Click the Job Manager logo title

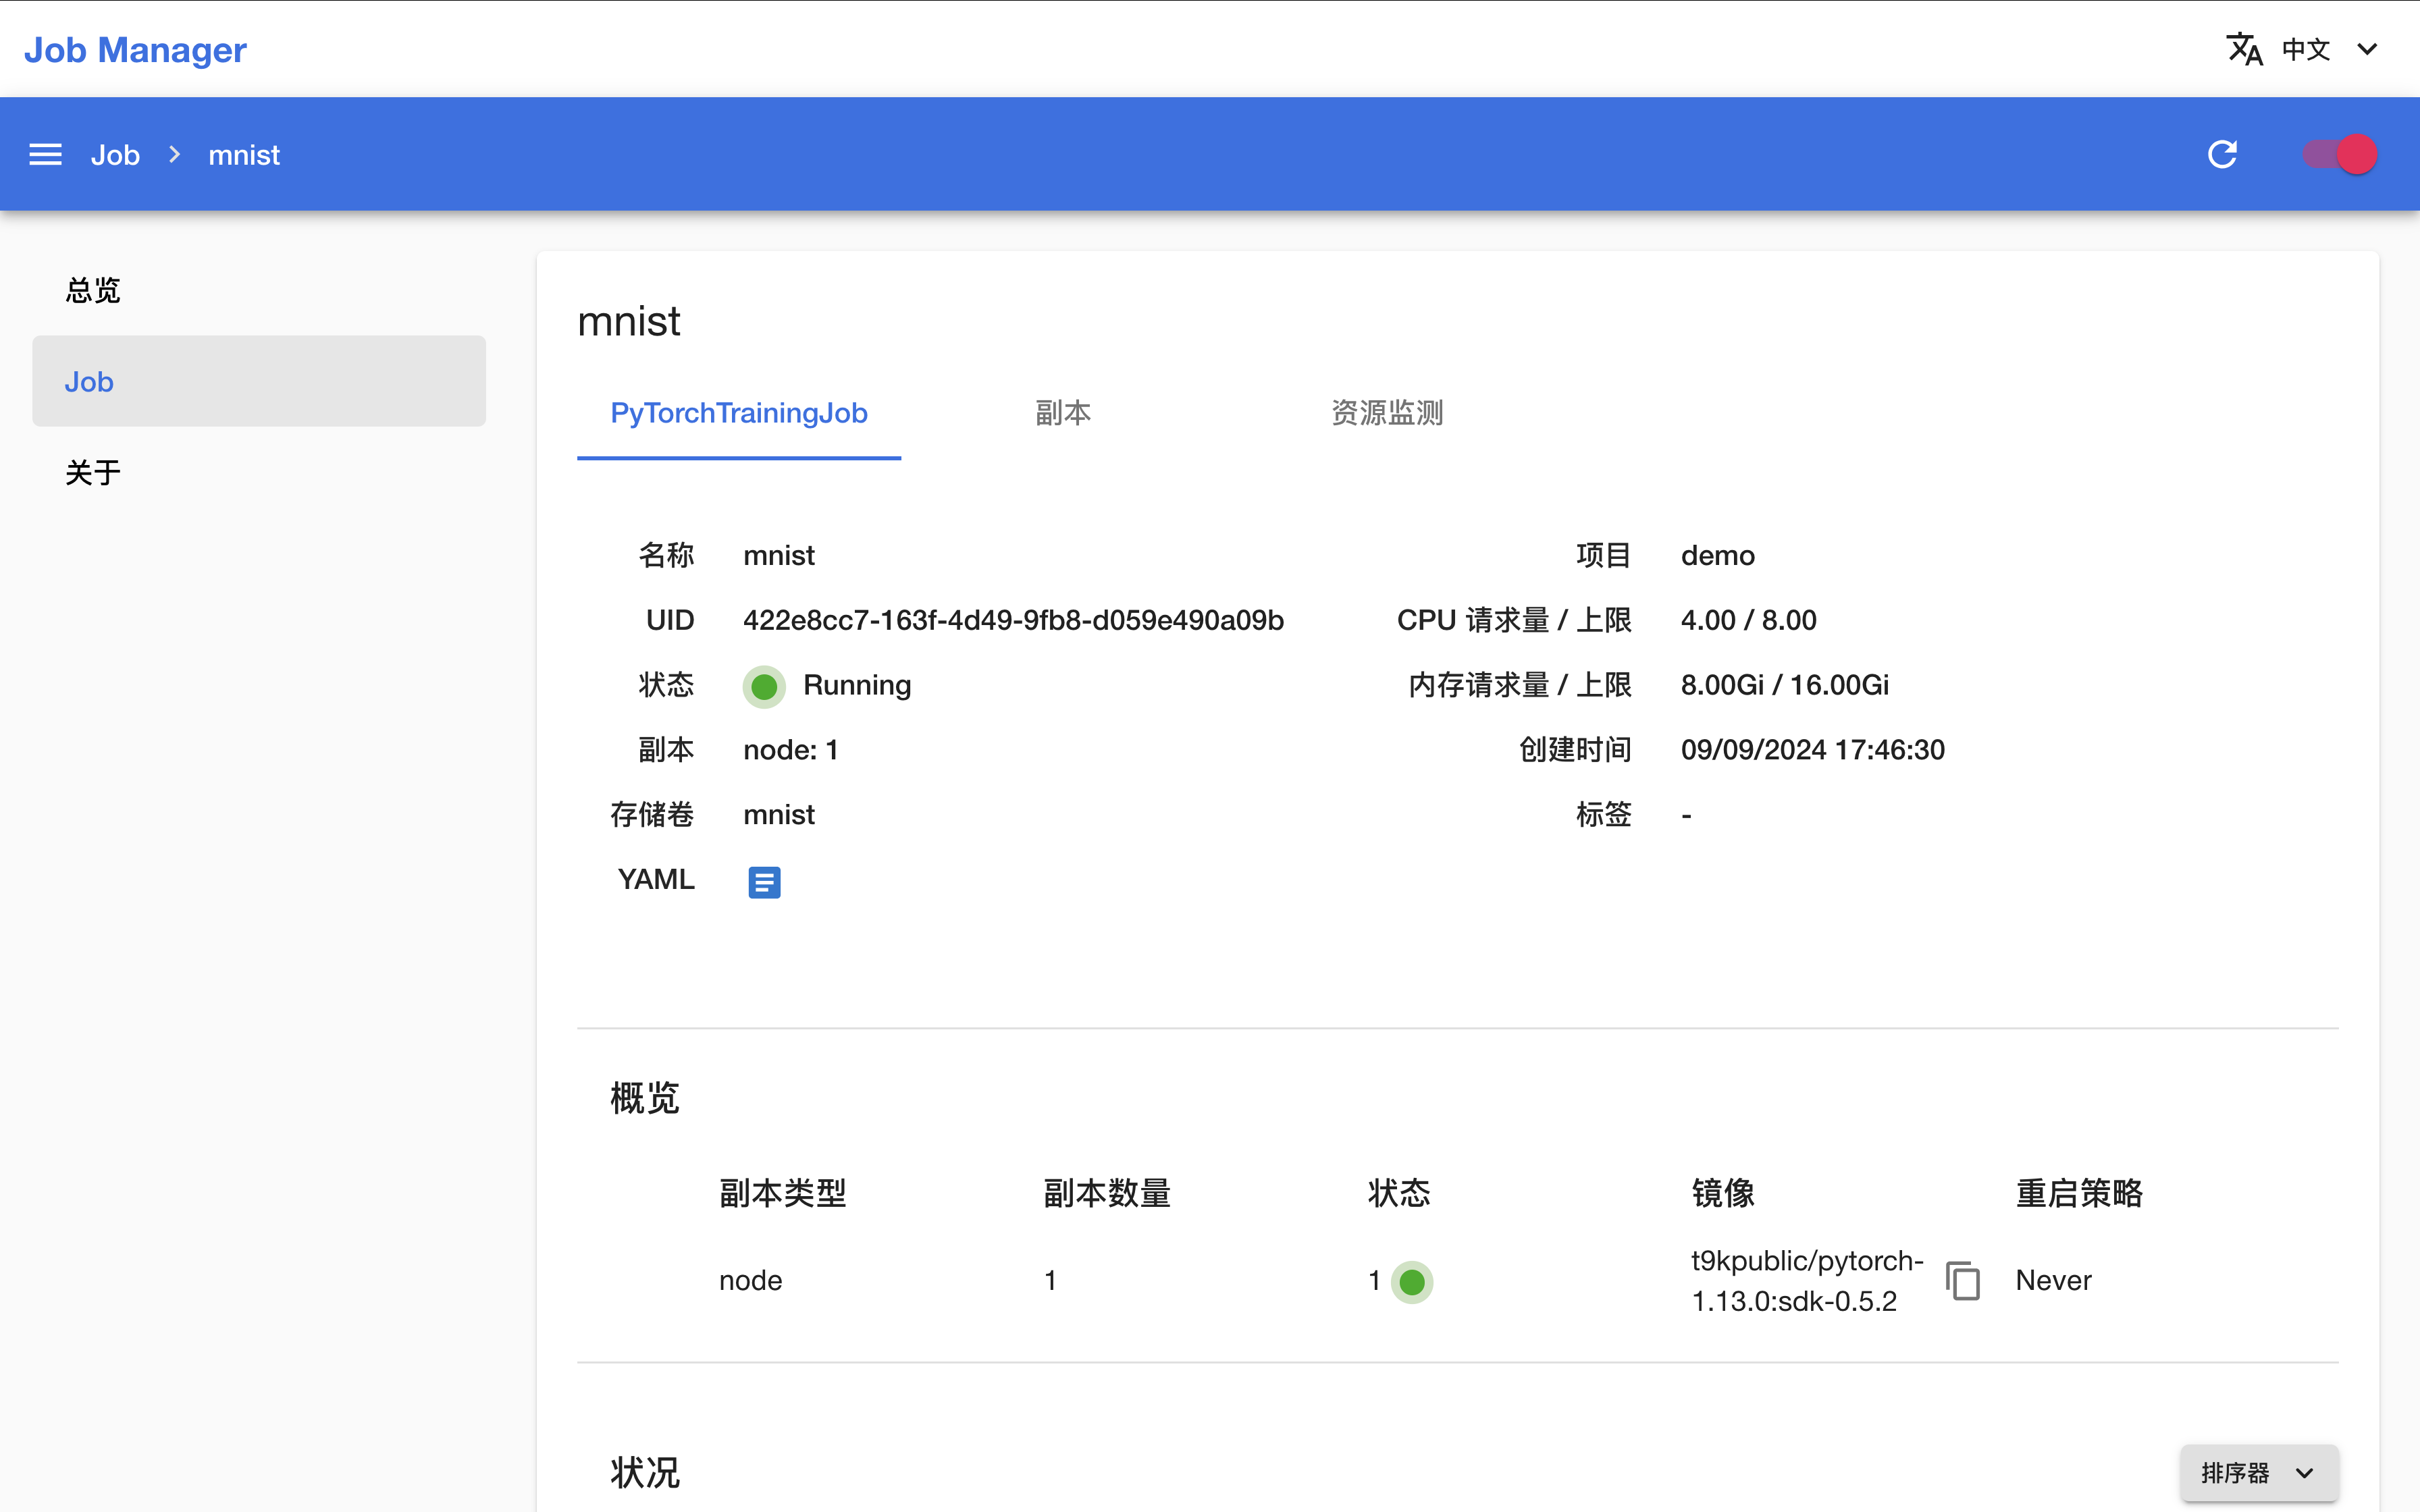point(135,49)
